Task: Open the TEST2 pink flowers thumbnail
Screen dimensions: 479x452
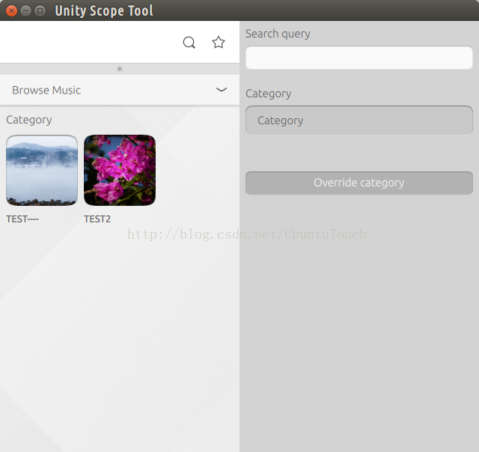Action: pyautogui.click(x=120, y=170)
